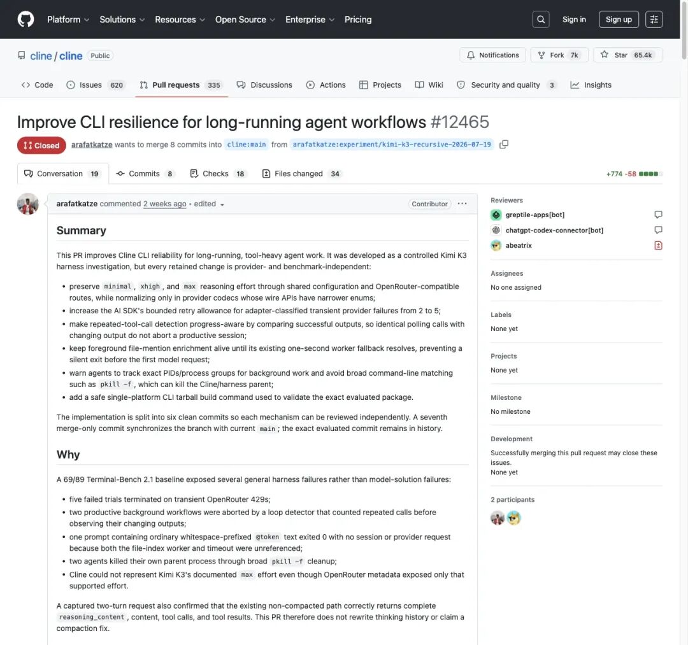Expand the Open Source navigation dropdown
The image size is (688, 645).
click(245, 19)
